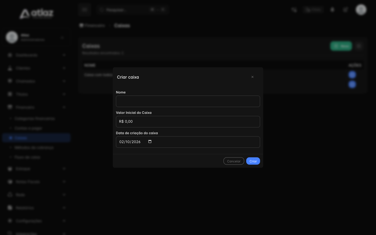Click the Data de criação date field
The width and height of the screenshot is (376, 235).
point(188,142)
